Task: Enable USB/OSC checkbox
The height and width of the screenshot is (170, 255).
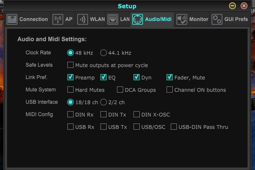Action: click(x=136, y=127)
